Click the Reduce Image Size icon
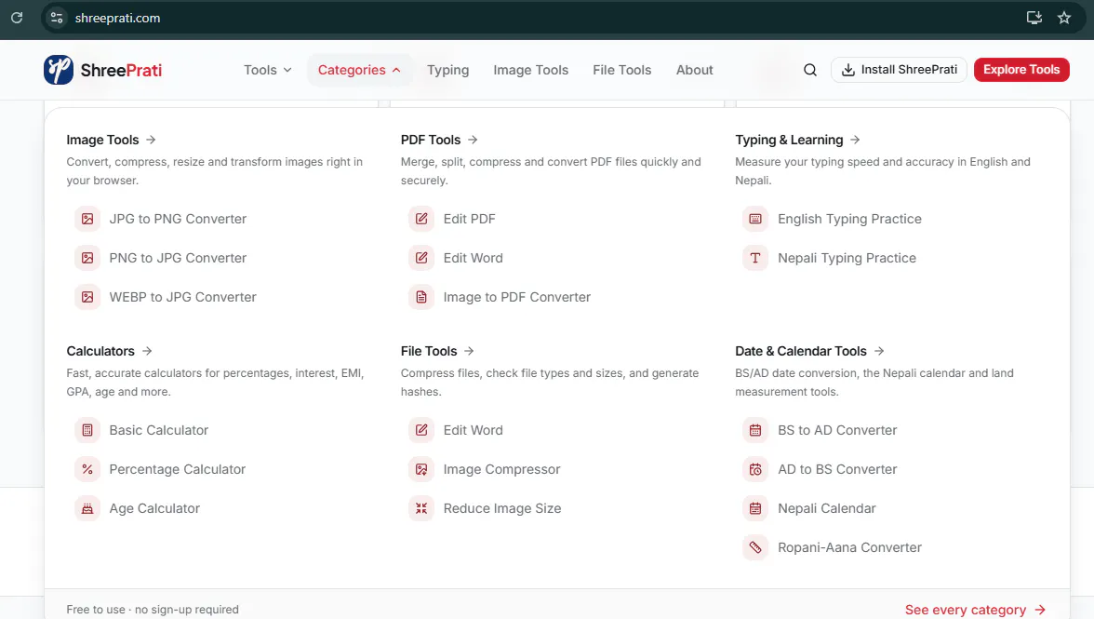1094x619 pixels. 421,509
